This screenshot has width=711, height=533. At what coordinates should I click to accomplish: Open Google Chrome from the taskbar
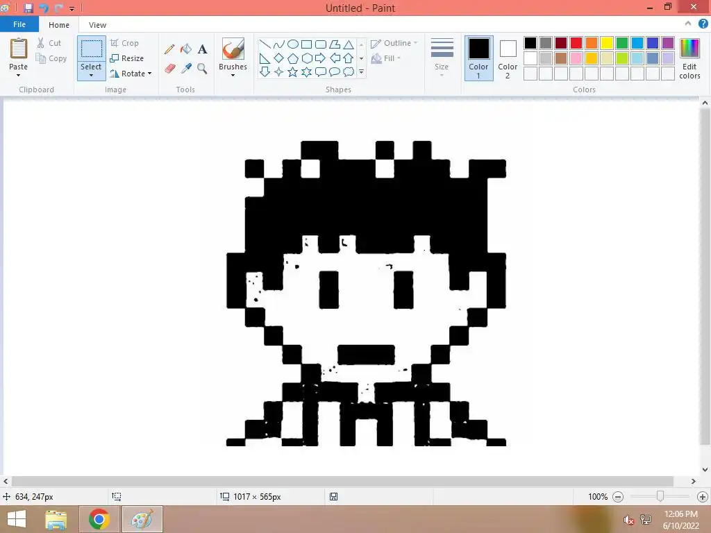click(99, 519)
